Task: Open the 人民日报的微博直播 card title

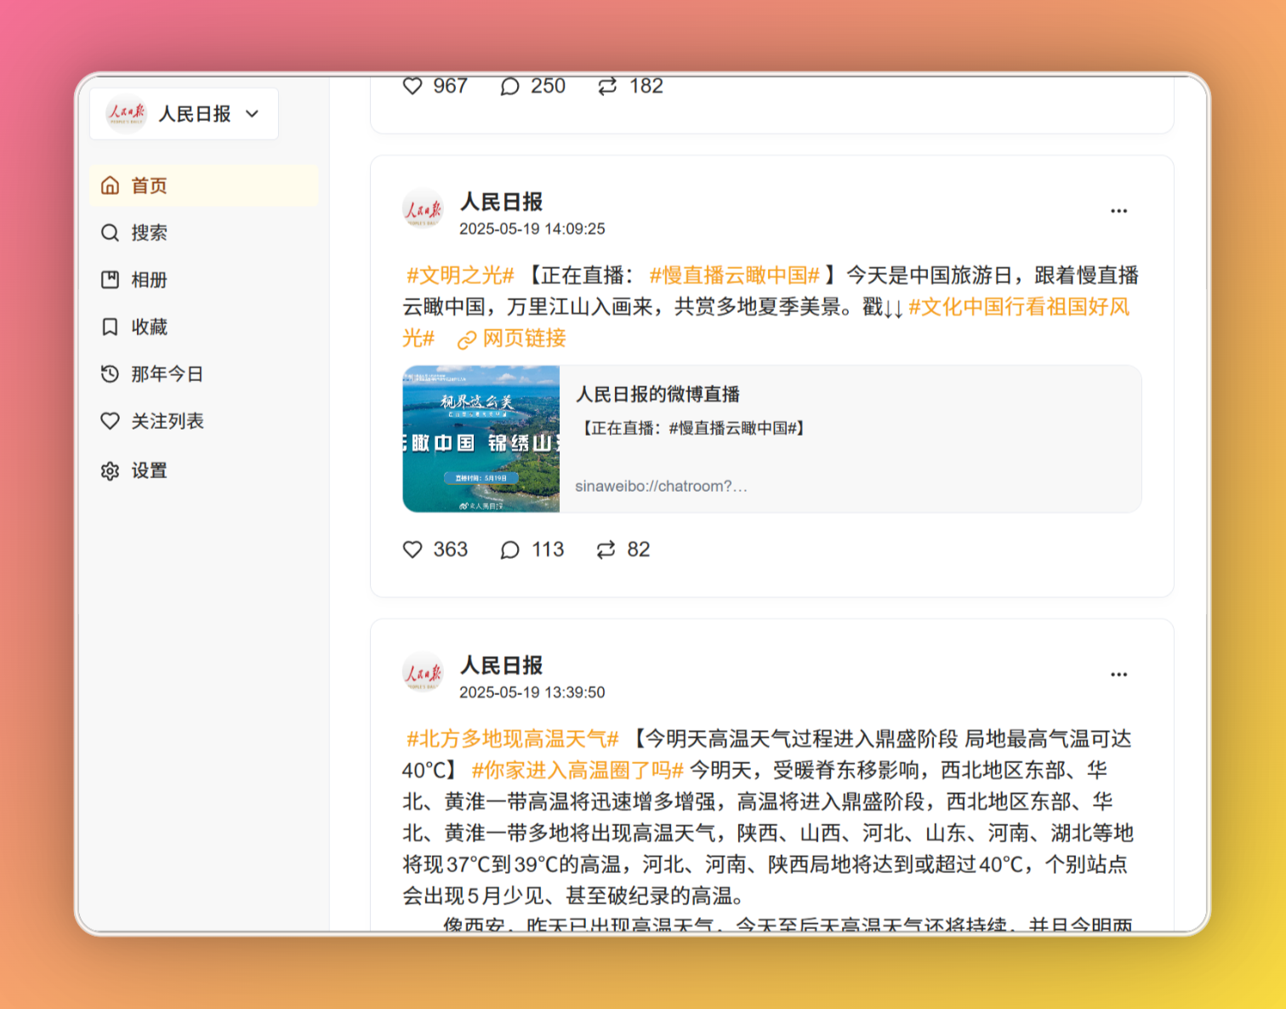Action: tap(658, 395)
